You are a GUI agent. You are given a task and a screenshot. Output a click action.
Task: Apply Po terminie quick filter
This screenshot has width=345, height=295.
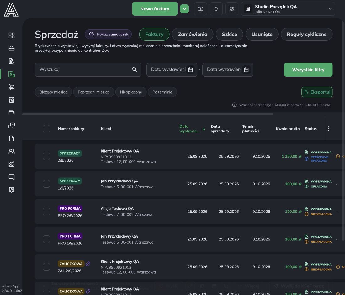(162, 92)
